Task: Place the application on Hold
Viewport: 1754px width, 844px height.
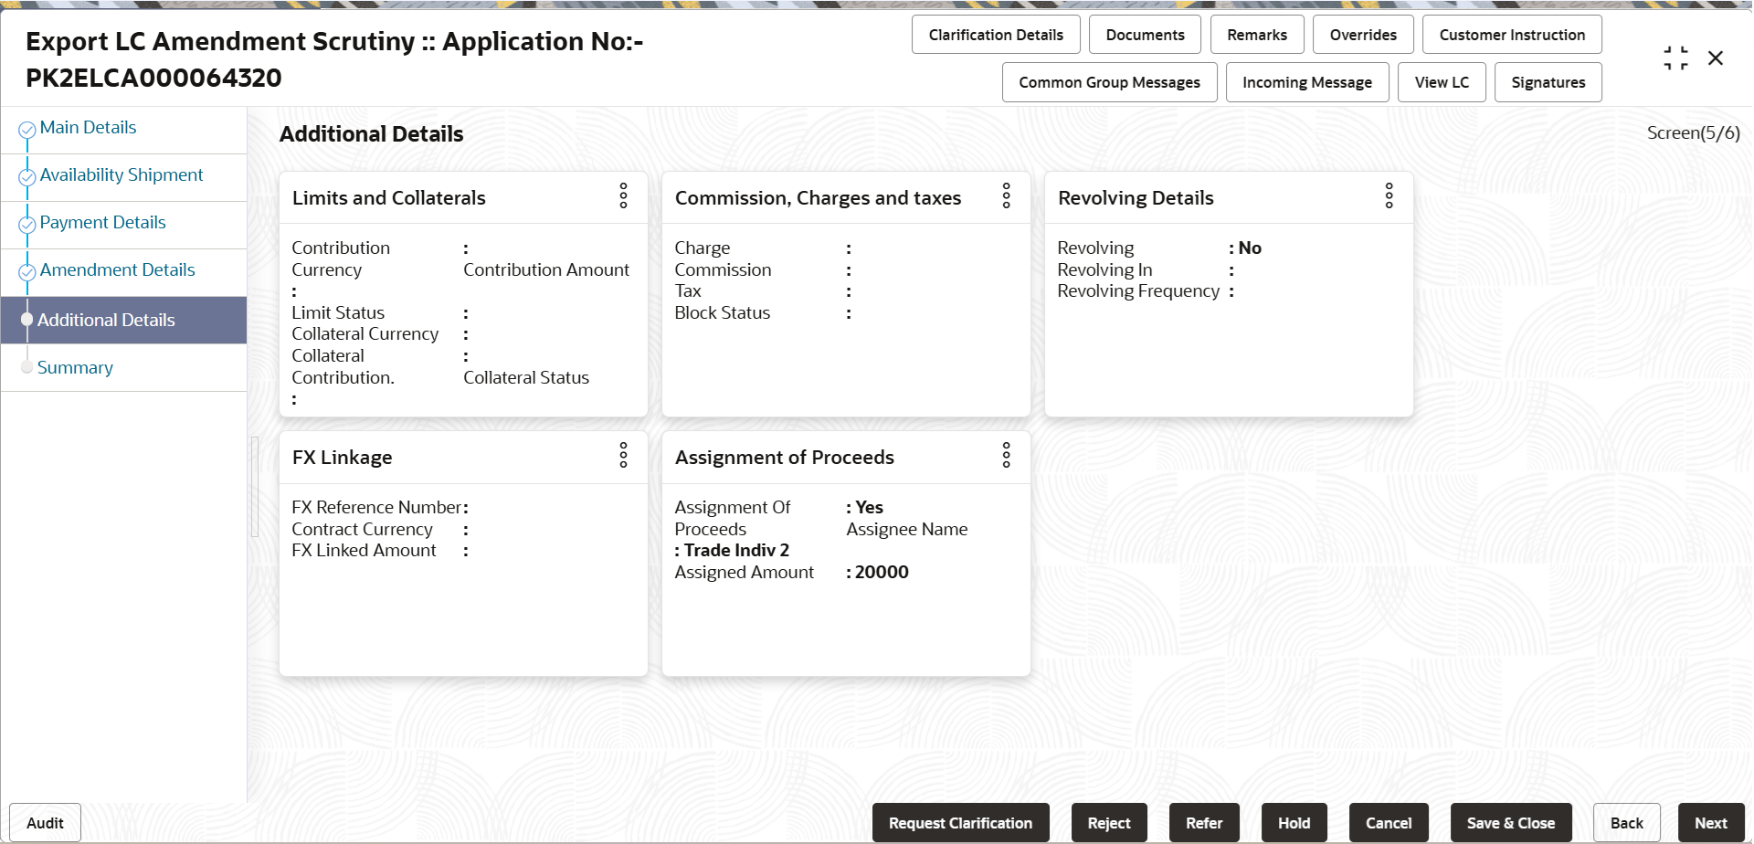Action: pyautogui.click(x=1294, y=822)
